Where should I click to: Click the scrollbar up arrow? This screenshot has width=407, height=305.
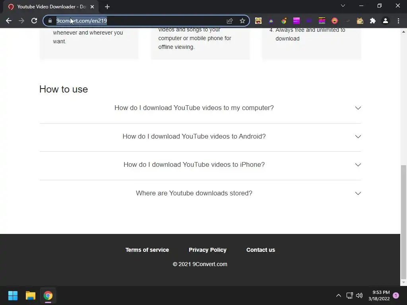[403, 32]
